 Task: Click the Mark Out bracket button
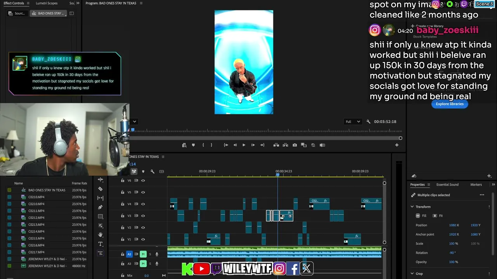211,145
